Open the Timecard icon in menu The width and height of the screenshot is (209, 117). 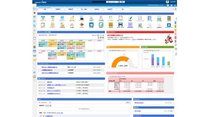(x=82, y=18)
